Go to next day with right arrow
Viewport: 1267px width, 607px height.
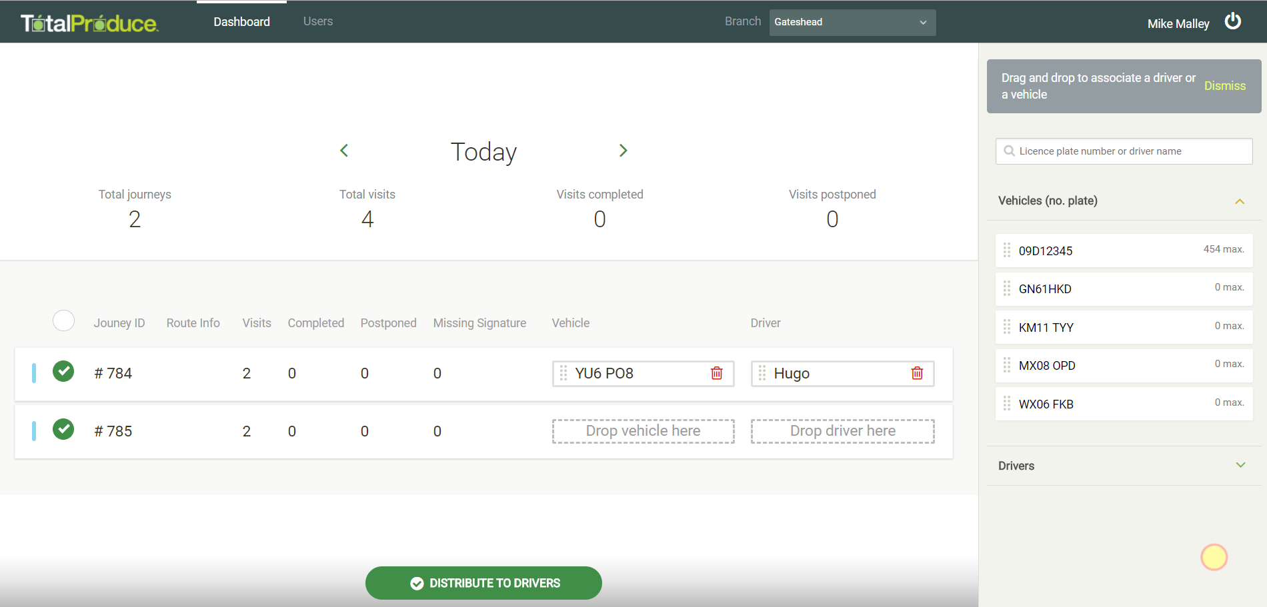[x=623, y=151]
